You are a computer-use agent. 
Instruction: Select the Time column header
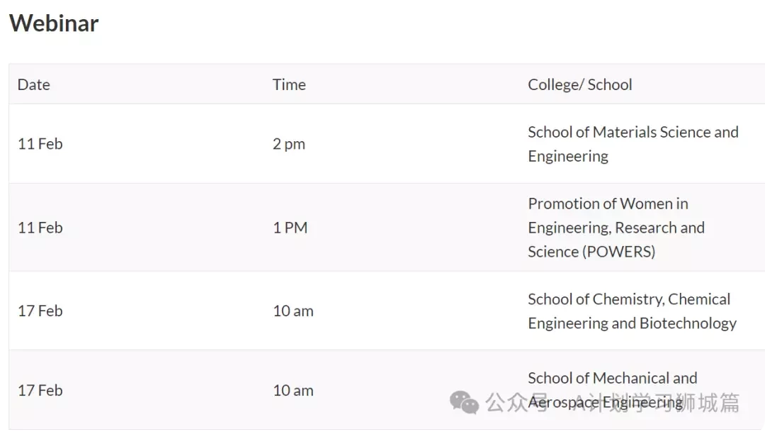pyautogui.click(x=289, y=84)
